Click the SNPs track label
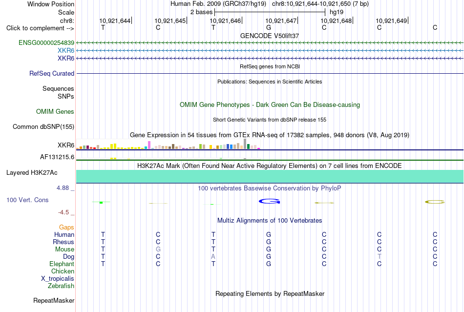The width and height of the screenshot is (464, 312). tap(66, 96)
